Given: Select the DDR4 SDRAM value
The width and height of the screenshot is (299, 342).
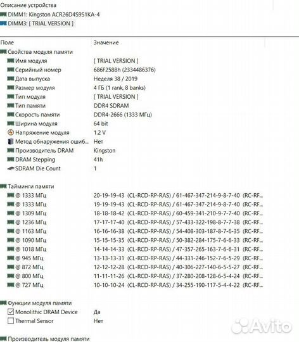Looking at the screenshot, I should pyautogui.click(x=111, y=106).
